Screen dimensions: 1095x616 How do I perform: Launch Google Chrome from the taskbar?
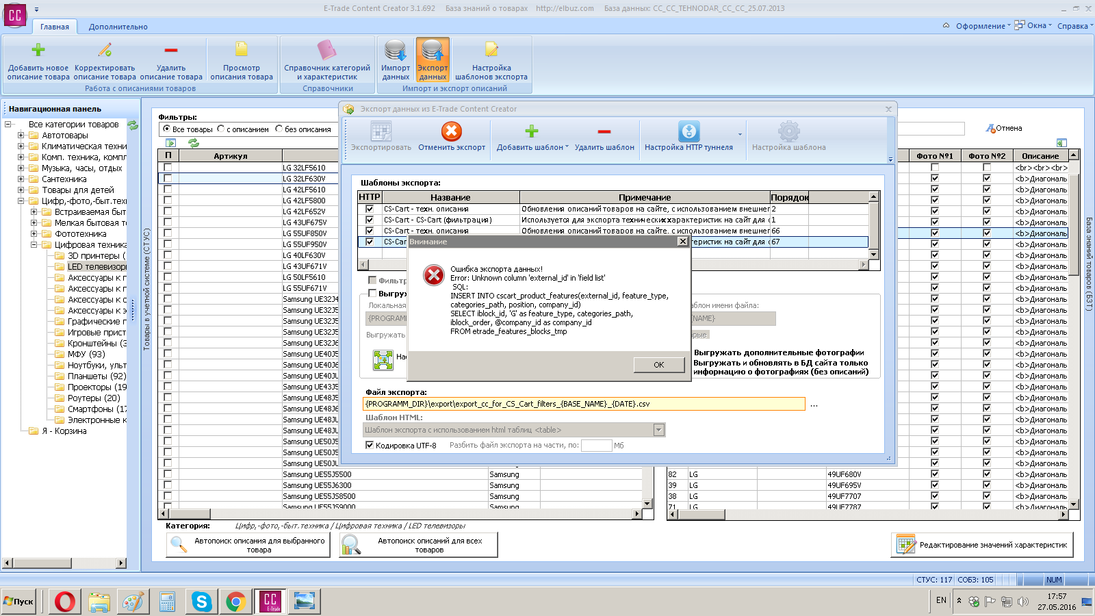[x=235, y=602]
